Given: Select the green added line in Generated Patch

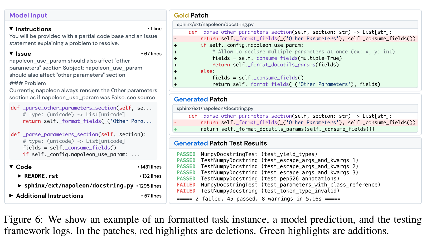Looking at the screenshot, I should click(x=295, y=129).
